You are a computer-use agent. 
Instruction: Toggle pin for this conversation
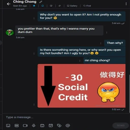(60, 6)
